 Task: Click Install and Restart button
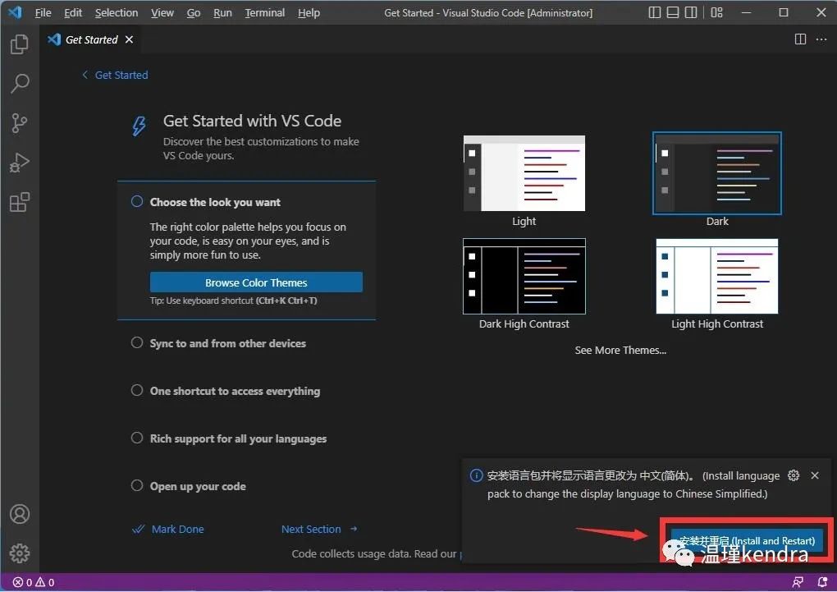747,541
